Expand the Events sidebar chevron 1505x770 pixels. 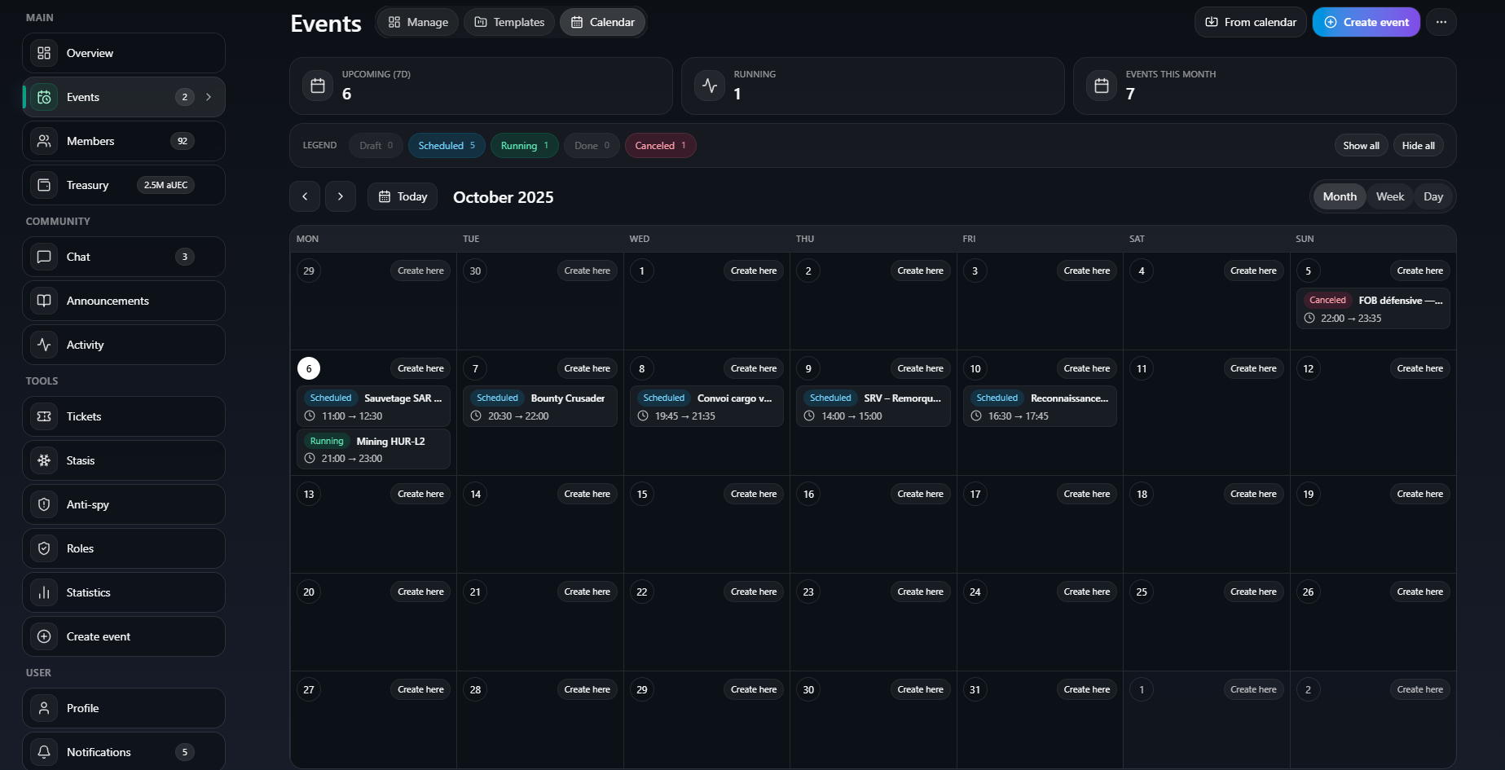(209, 97)
